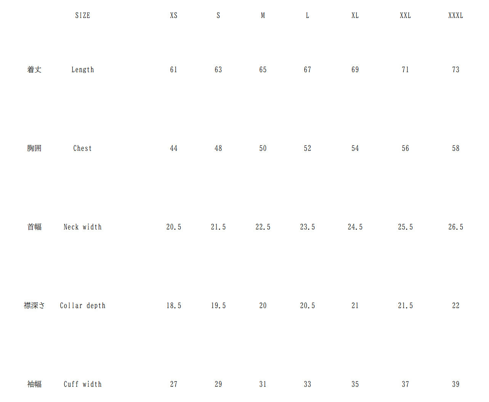This screenshot has width=489, height=402.
Task: Click the Length row label
Action: click(x=83, y=70)
